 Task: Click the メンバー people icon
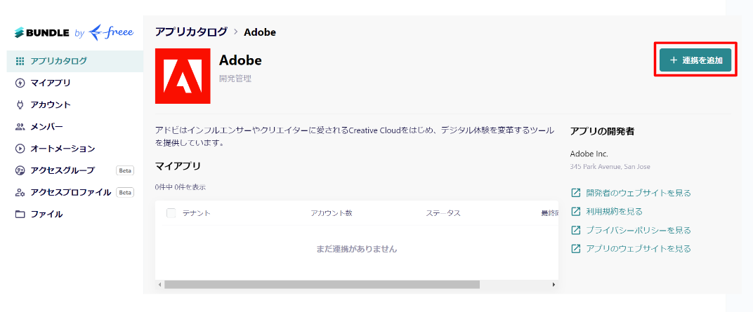pyautogui.click(x=20, y=126)
